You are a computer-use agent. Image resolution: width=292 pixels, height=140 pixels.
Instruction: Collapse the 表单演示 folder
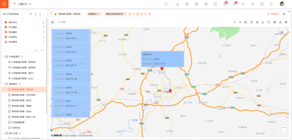(x=4, y=84)
